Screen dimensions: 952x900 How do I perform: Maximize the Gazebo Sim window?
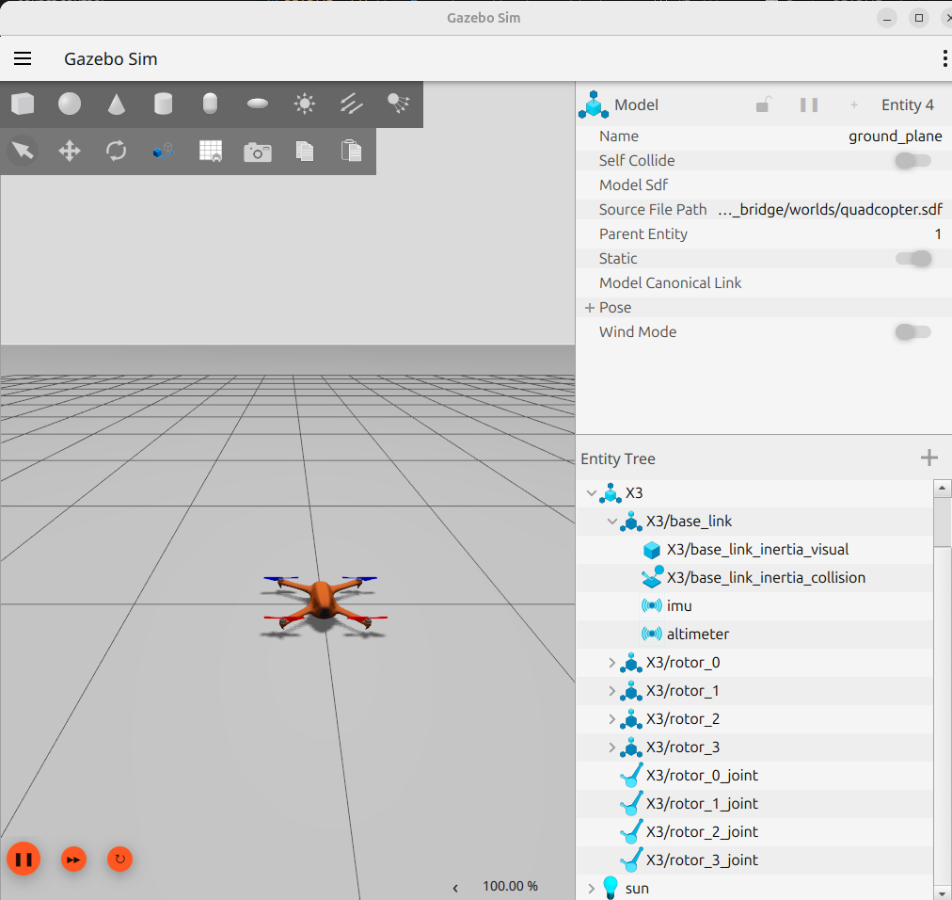click(x=919, y=18)
